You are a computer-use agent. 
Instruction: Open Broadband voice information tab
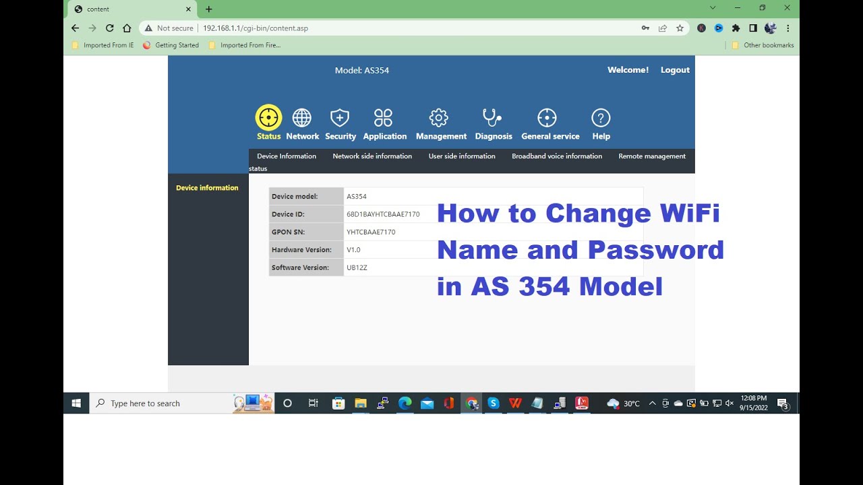(557, 156)
